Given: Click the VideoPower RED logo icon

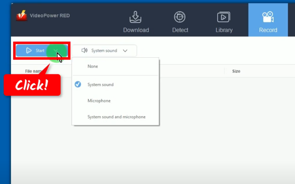Looking at the screenshot, I should click(22, 16).
